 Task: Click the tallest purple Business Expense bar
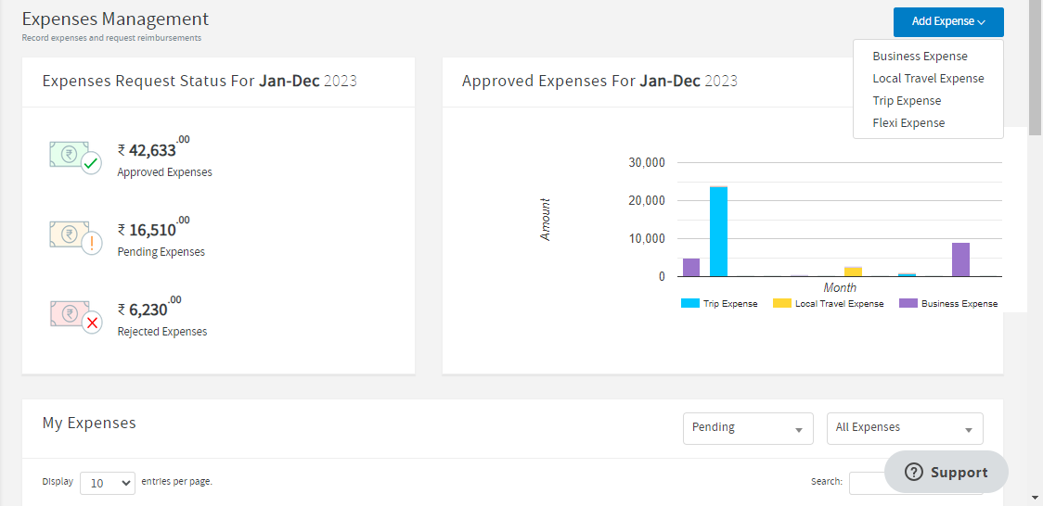(960, 259)
